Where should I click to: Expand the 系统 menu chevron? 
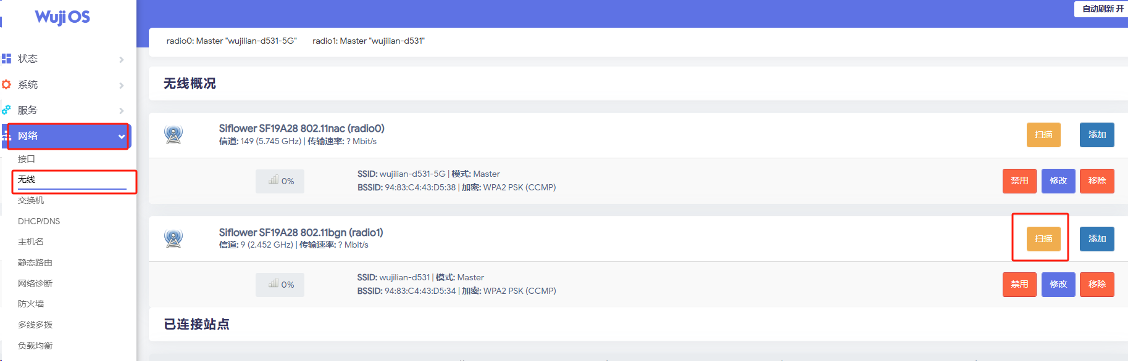[x=122, y=86]
